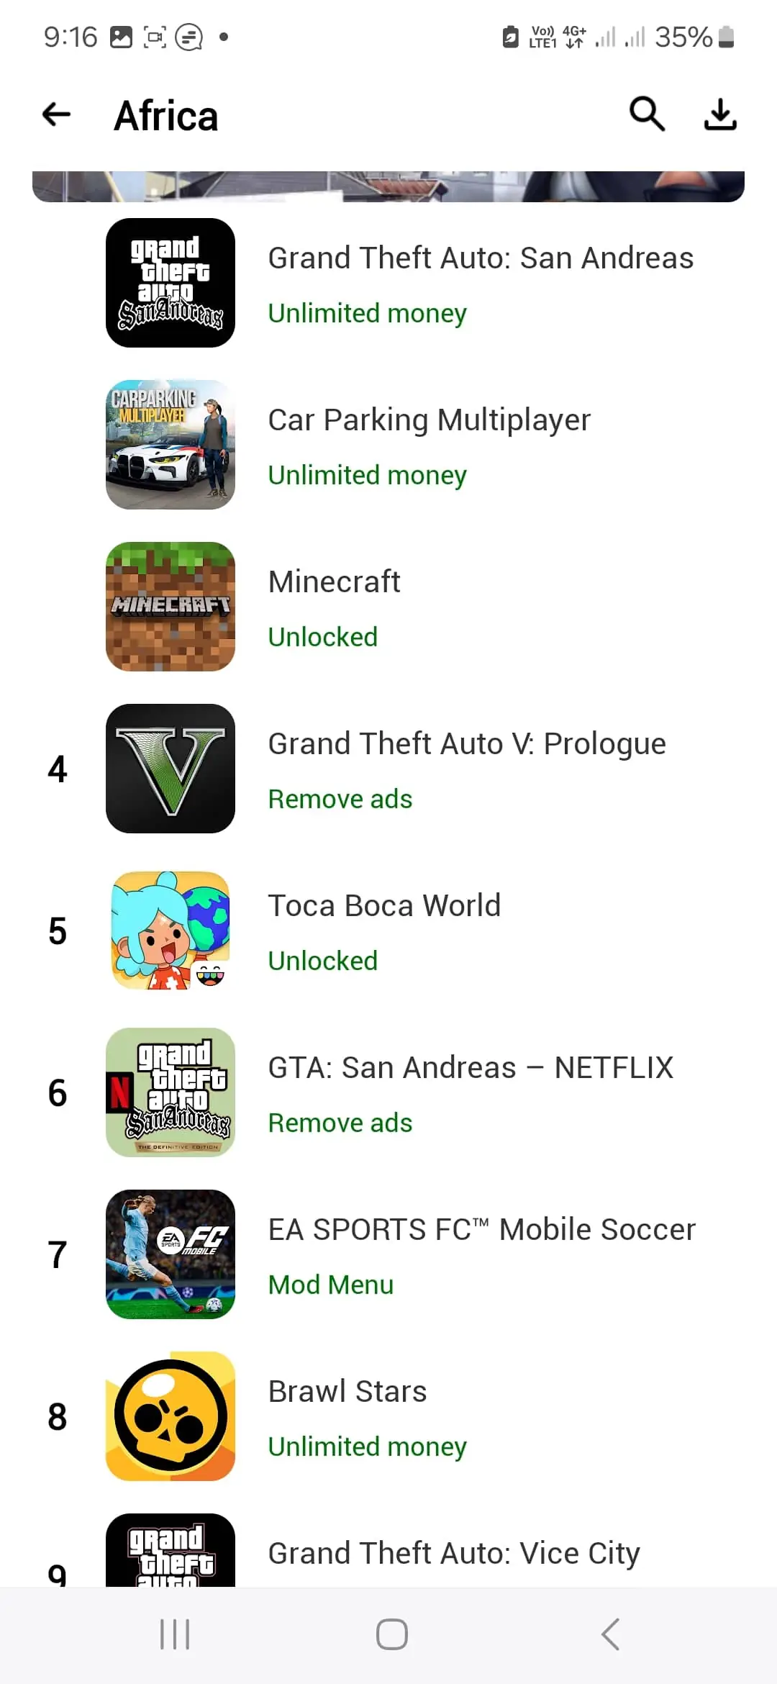Open the search magnifier icon
This screenshot has height=1684, width=777.
647,114
